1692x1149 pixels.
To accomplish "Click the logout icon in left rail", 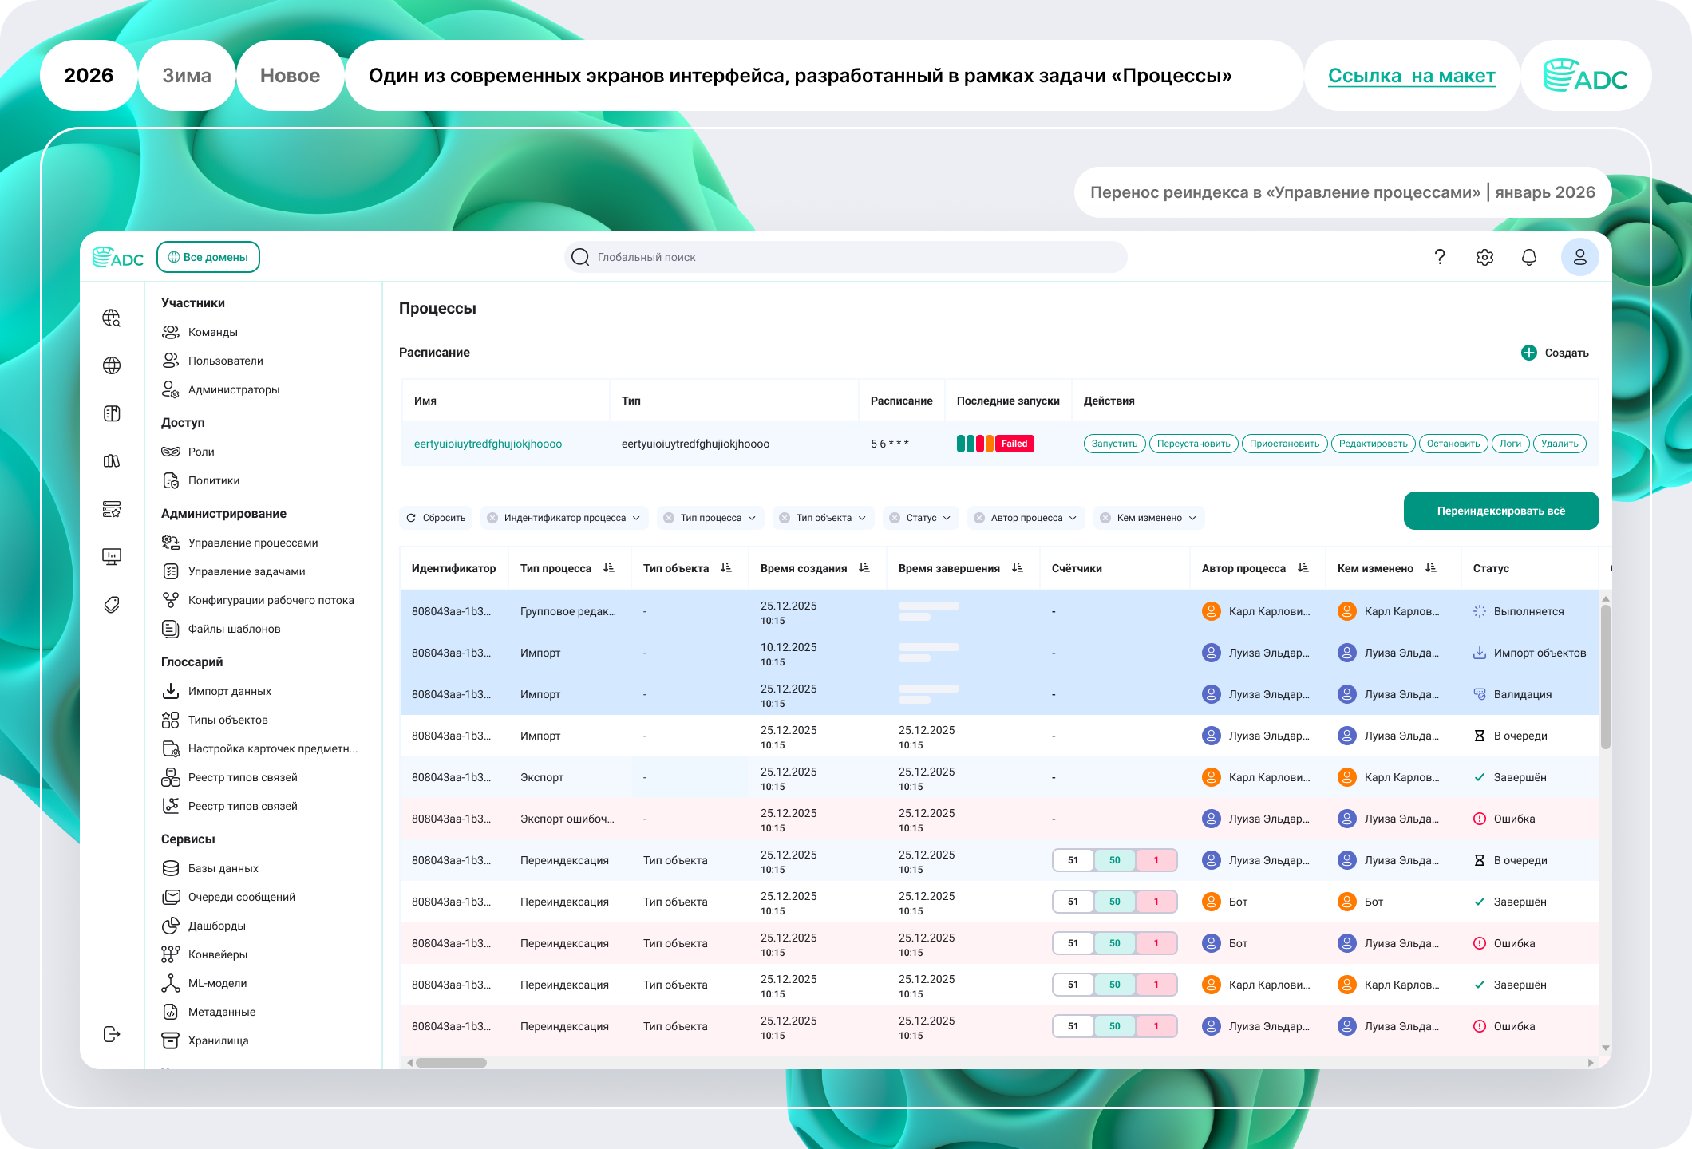I will pyautogui.click(x=112, y=1034).
